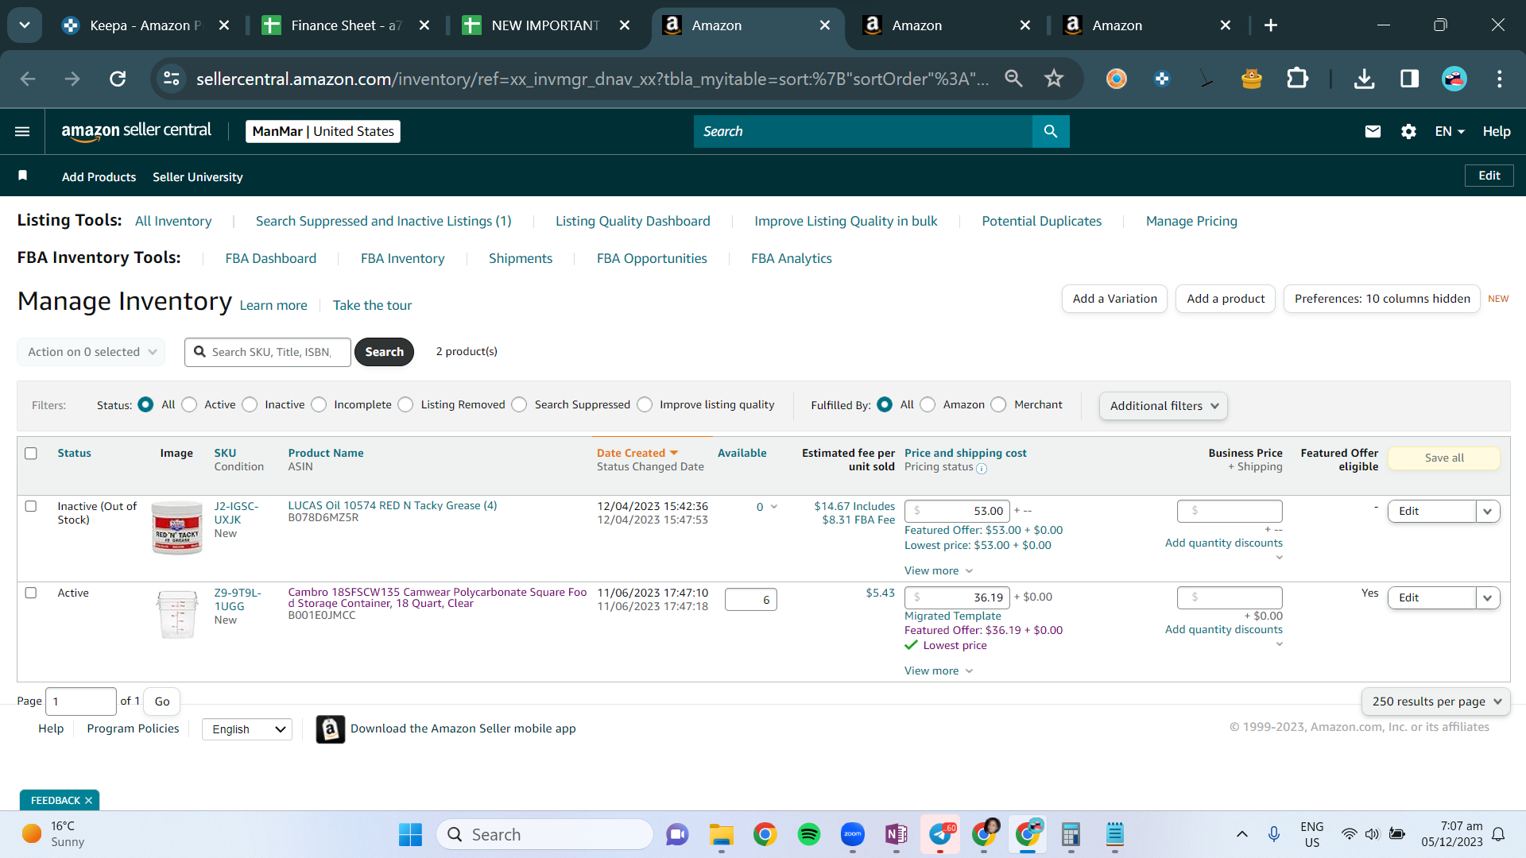Open the browser extensions puzzle icon

pyautogui.click(x=1297, y=78)
